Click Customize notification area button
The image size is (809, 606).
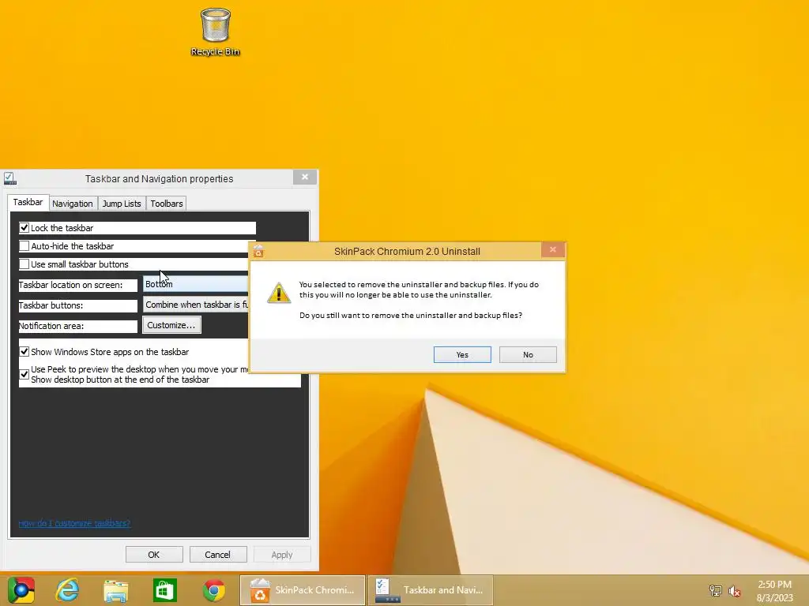[171, 325]
